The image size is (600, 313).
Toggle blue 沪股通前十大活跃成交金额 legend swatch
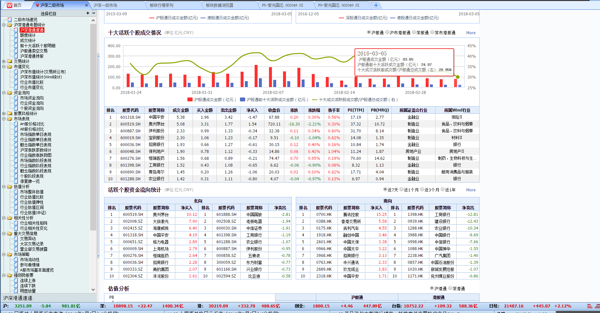pos(242,99)
